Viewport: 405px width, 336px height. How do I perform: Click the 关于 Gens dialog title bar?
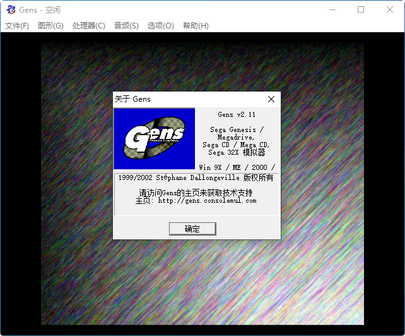pos(189,99)
